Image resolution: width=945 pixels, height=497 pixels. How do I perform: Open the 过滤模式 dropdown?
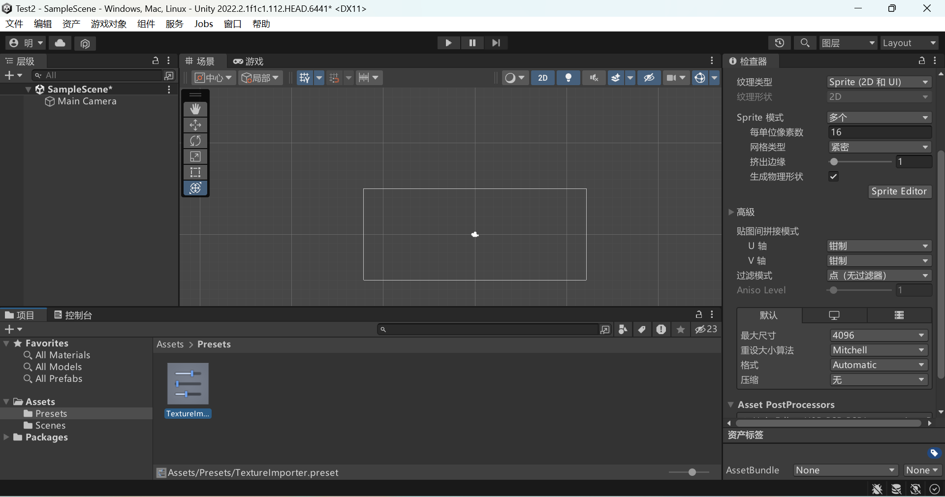[879, 276]
